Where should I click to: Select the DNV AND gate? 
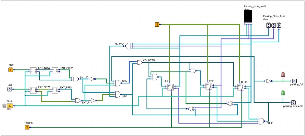click(118, 83)
